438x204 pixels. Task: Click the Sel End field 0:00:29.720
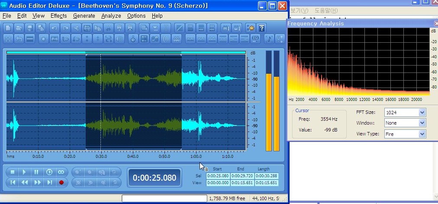(242, 176)
